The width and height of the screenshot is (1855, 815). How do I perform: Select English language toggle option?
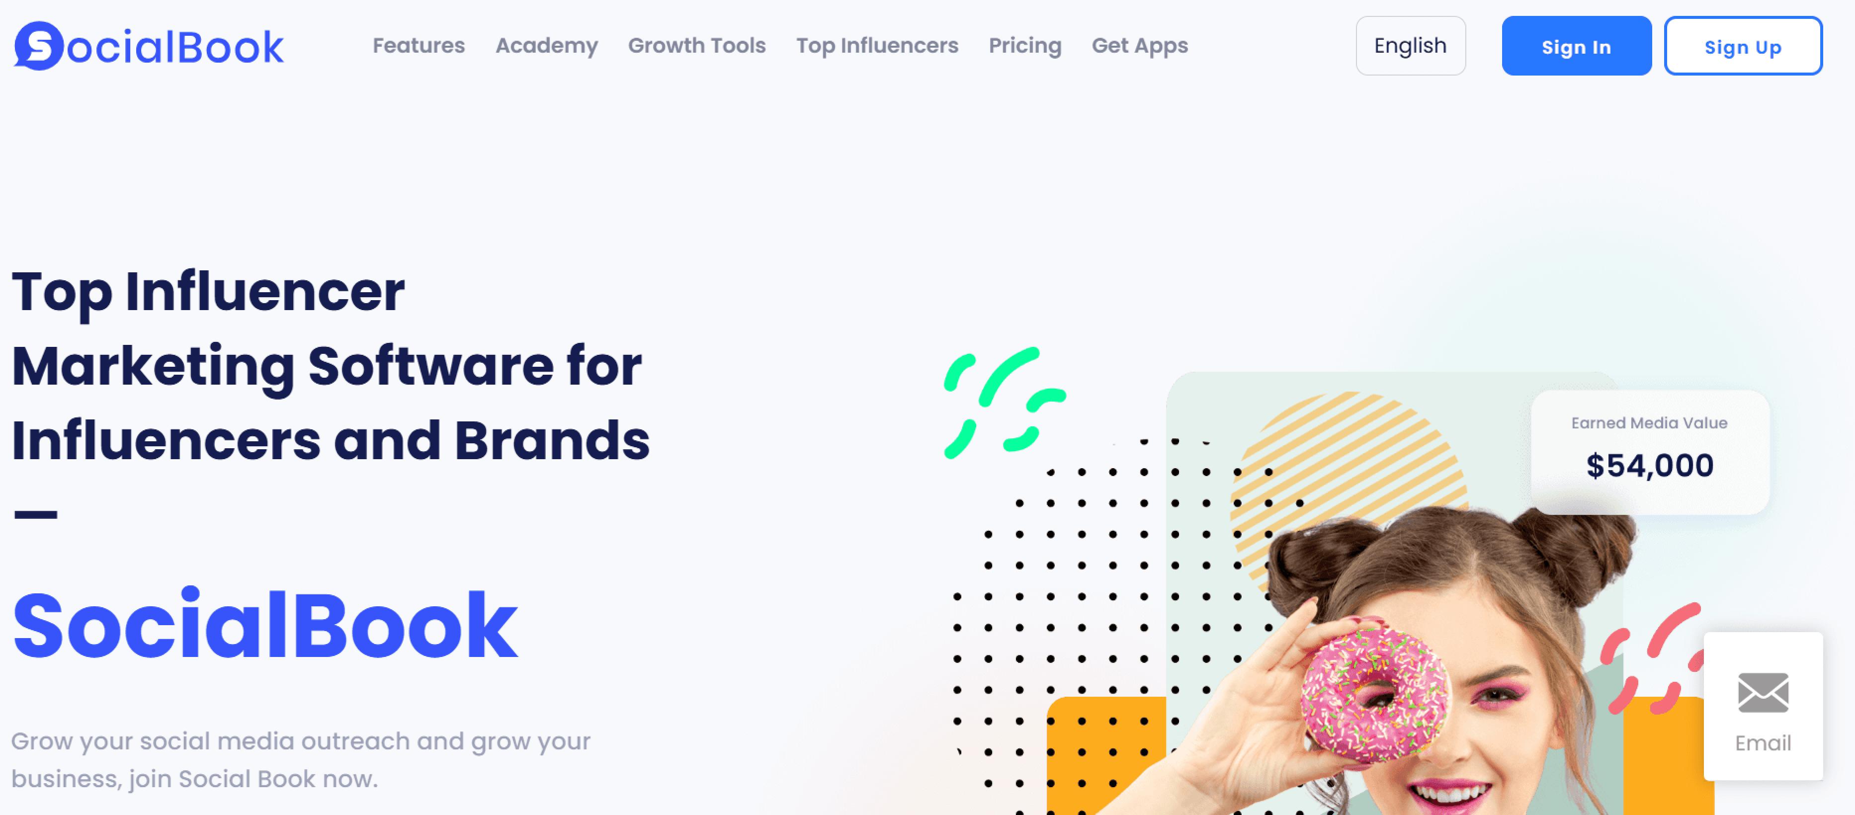tap(1409, 46)
